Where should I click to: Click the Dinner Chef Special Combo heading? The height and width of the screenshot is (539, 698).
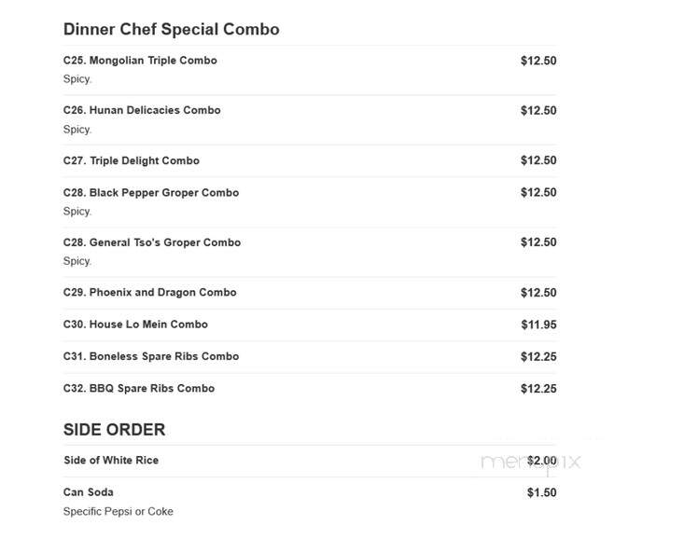172,29
